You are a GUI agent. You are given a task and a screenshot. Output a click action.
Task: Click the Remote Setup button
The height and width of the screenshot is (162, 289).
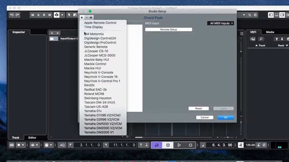[x=168, y=29]
